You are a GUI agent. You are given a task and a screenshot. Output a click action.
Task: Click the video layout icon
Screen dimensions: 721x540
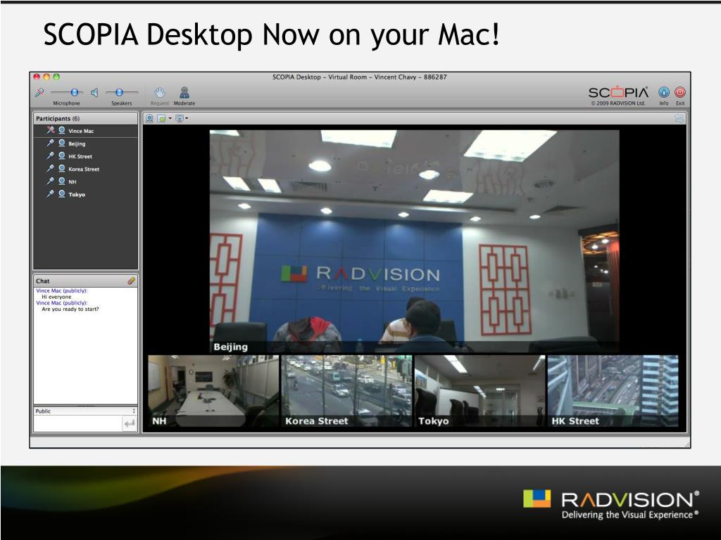click(x=161, y=118)
